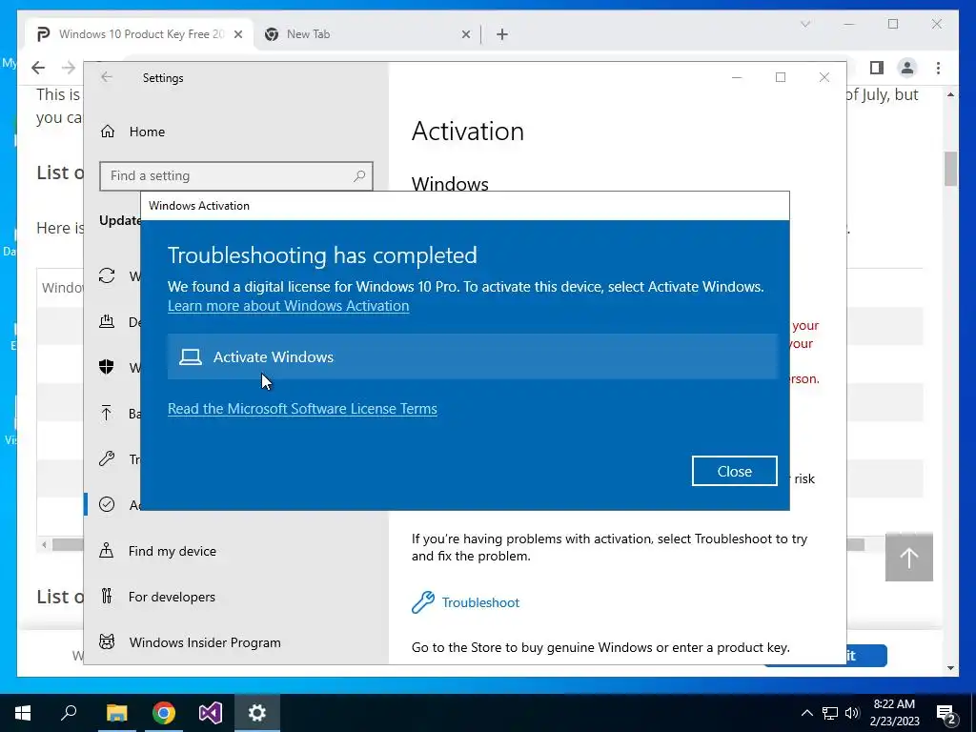Open For developers settings page
The width and height of the screenshot is (976, 732).
tap(172, 597)
